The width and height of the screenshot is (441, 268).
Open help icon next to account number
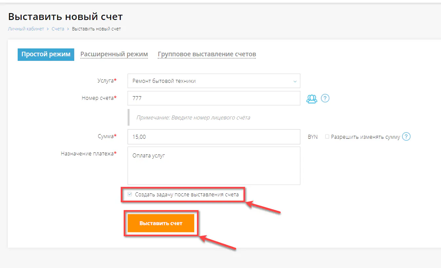click(x=325, y=98)
